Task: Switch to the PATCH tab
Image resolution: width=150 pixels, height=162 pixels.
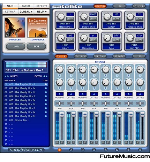Action: point(26,6)
